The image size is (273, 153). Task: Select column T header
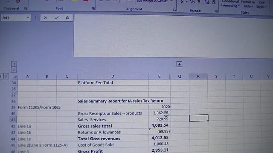[x=234, y=76]
